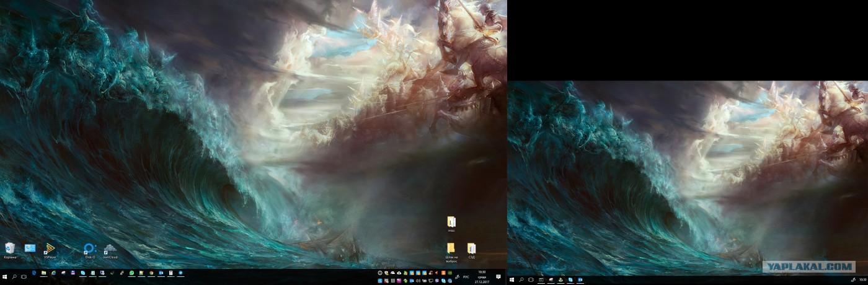Open the volume speaker tray icon
This screenshot has width=868, height=285.
418,281
